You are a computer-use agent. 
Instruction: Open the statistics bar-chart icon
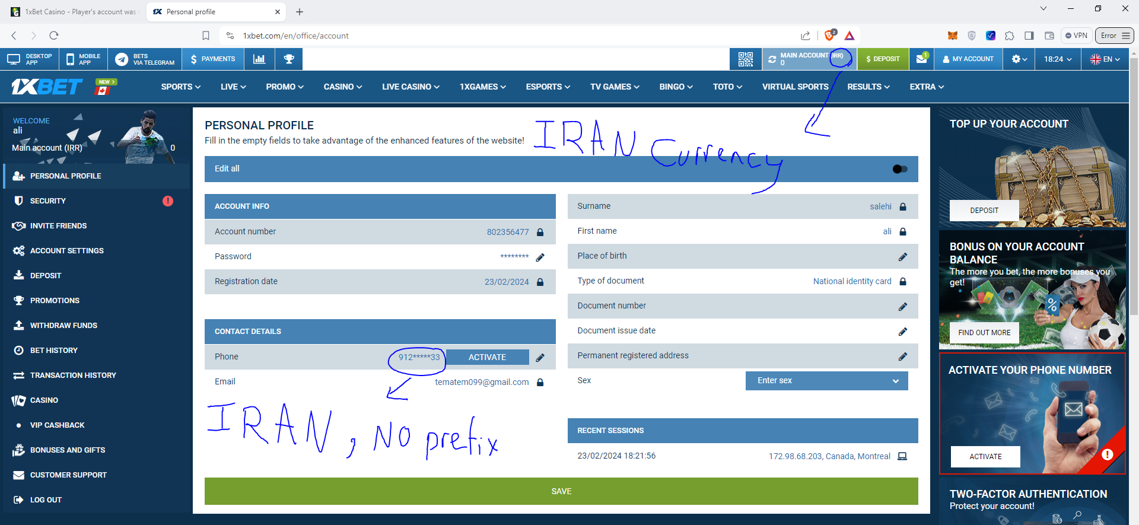(259, 59)
